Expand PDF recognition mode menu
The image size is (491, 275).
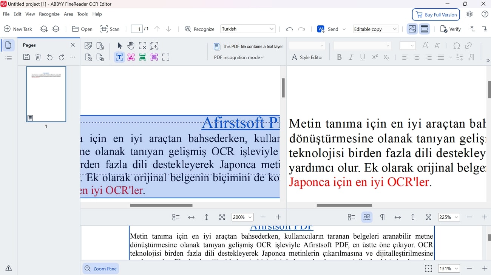239,57
